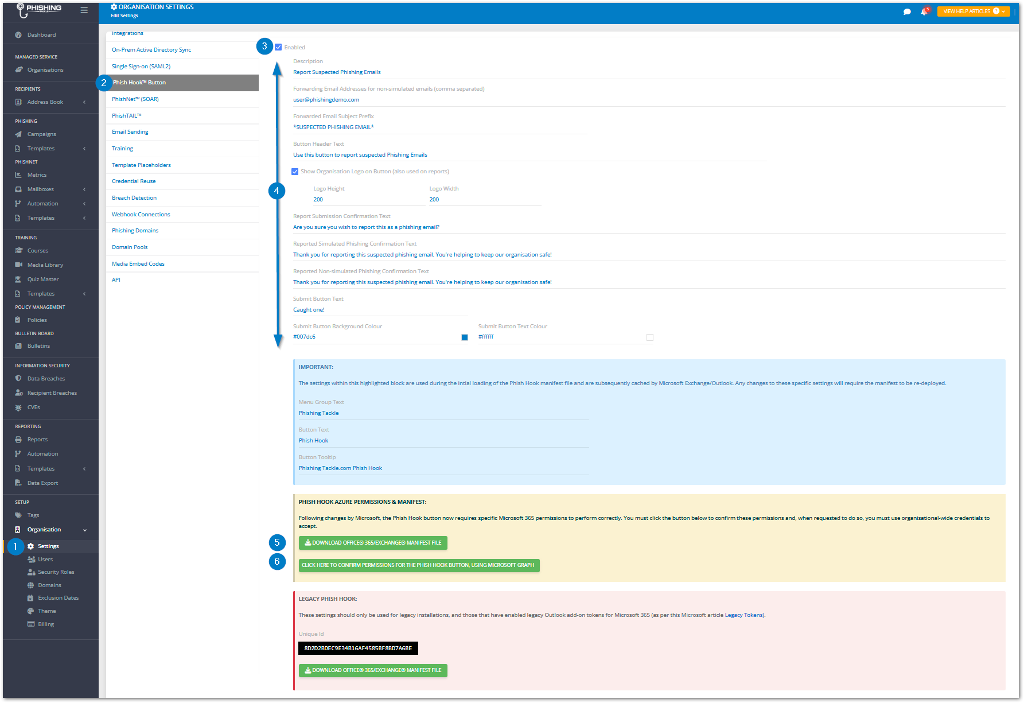Image resolution: width=1024 pixels, height=703 pixels.
Task: Collapse the Organisation menu chevron
Action: pyautogui.click(x=85, y=530)
